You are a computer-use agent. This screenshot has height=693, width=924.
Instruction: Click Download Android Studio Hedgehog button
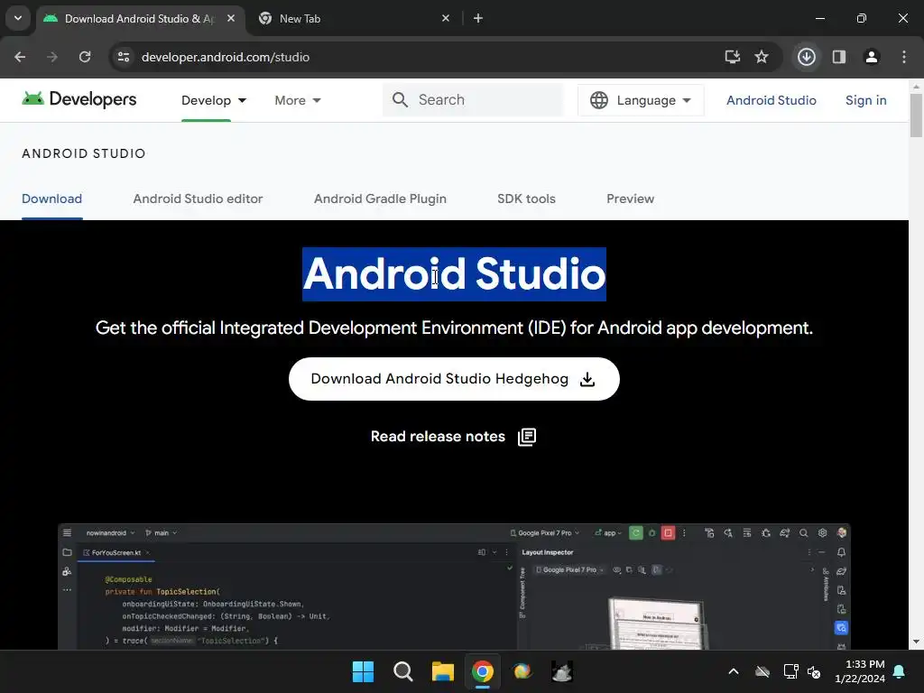click(x=454, y=379)
